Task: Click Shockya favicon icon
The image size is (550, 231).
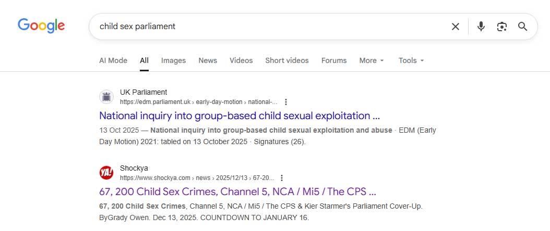Action: point(106,173)
